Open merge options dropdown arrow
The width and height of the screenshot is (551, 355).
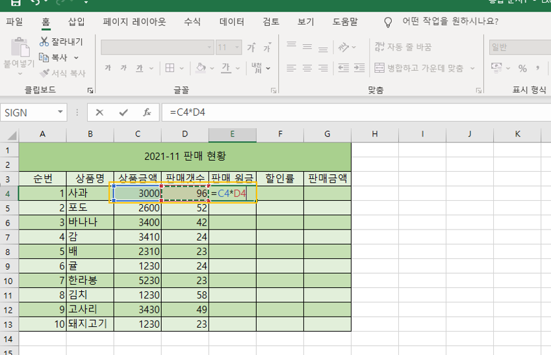click(x=472, y=68)
